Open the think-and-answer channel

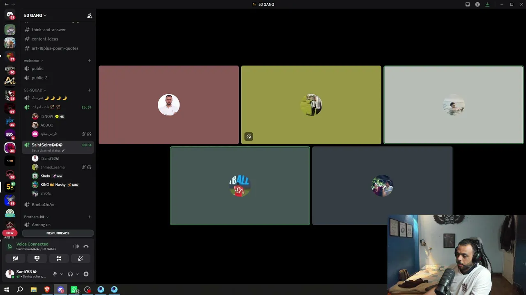(x=58, y=29)
